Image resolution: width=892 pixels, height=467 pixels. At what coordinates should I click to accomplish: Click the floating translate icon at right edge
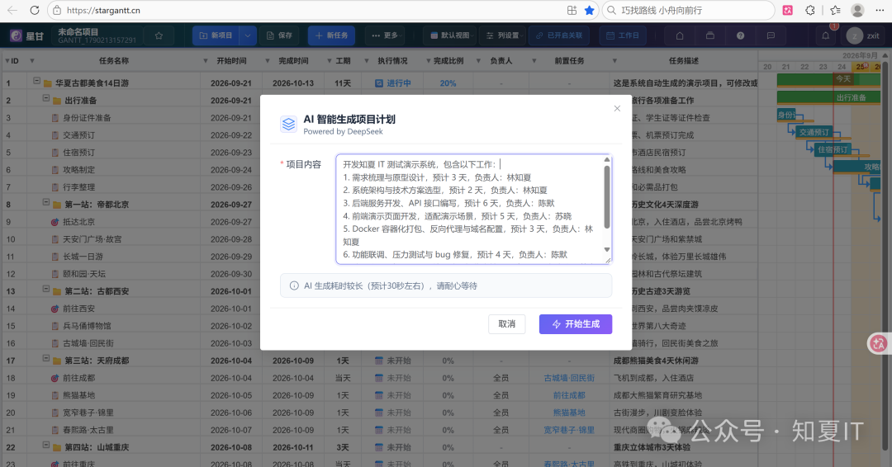click(878, 343)
